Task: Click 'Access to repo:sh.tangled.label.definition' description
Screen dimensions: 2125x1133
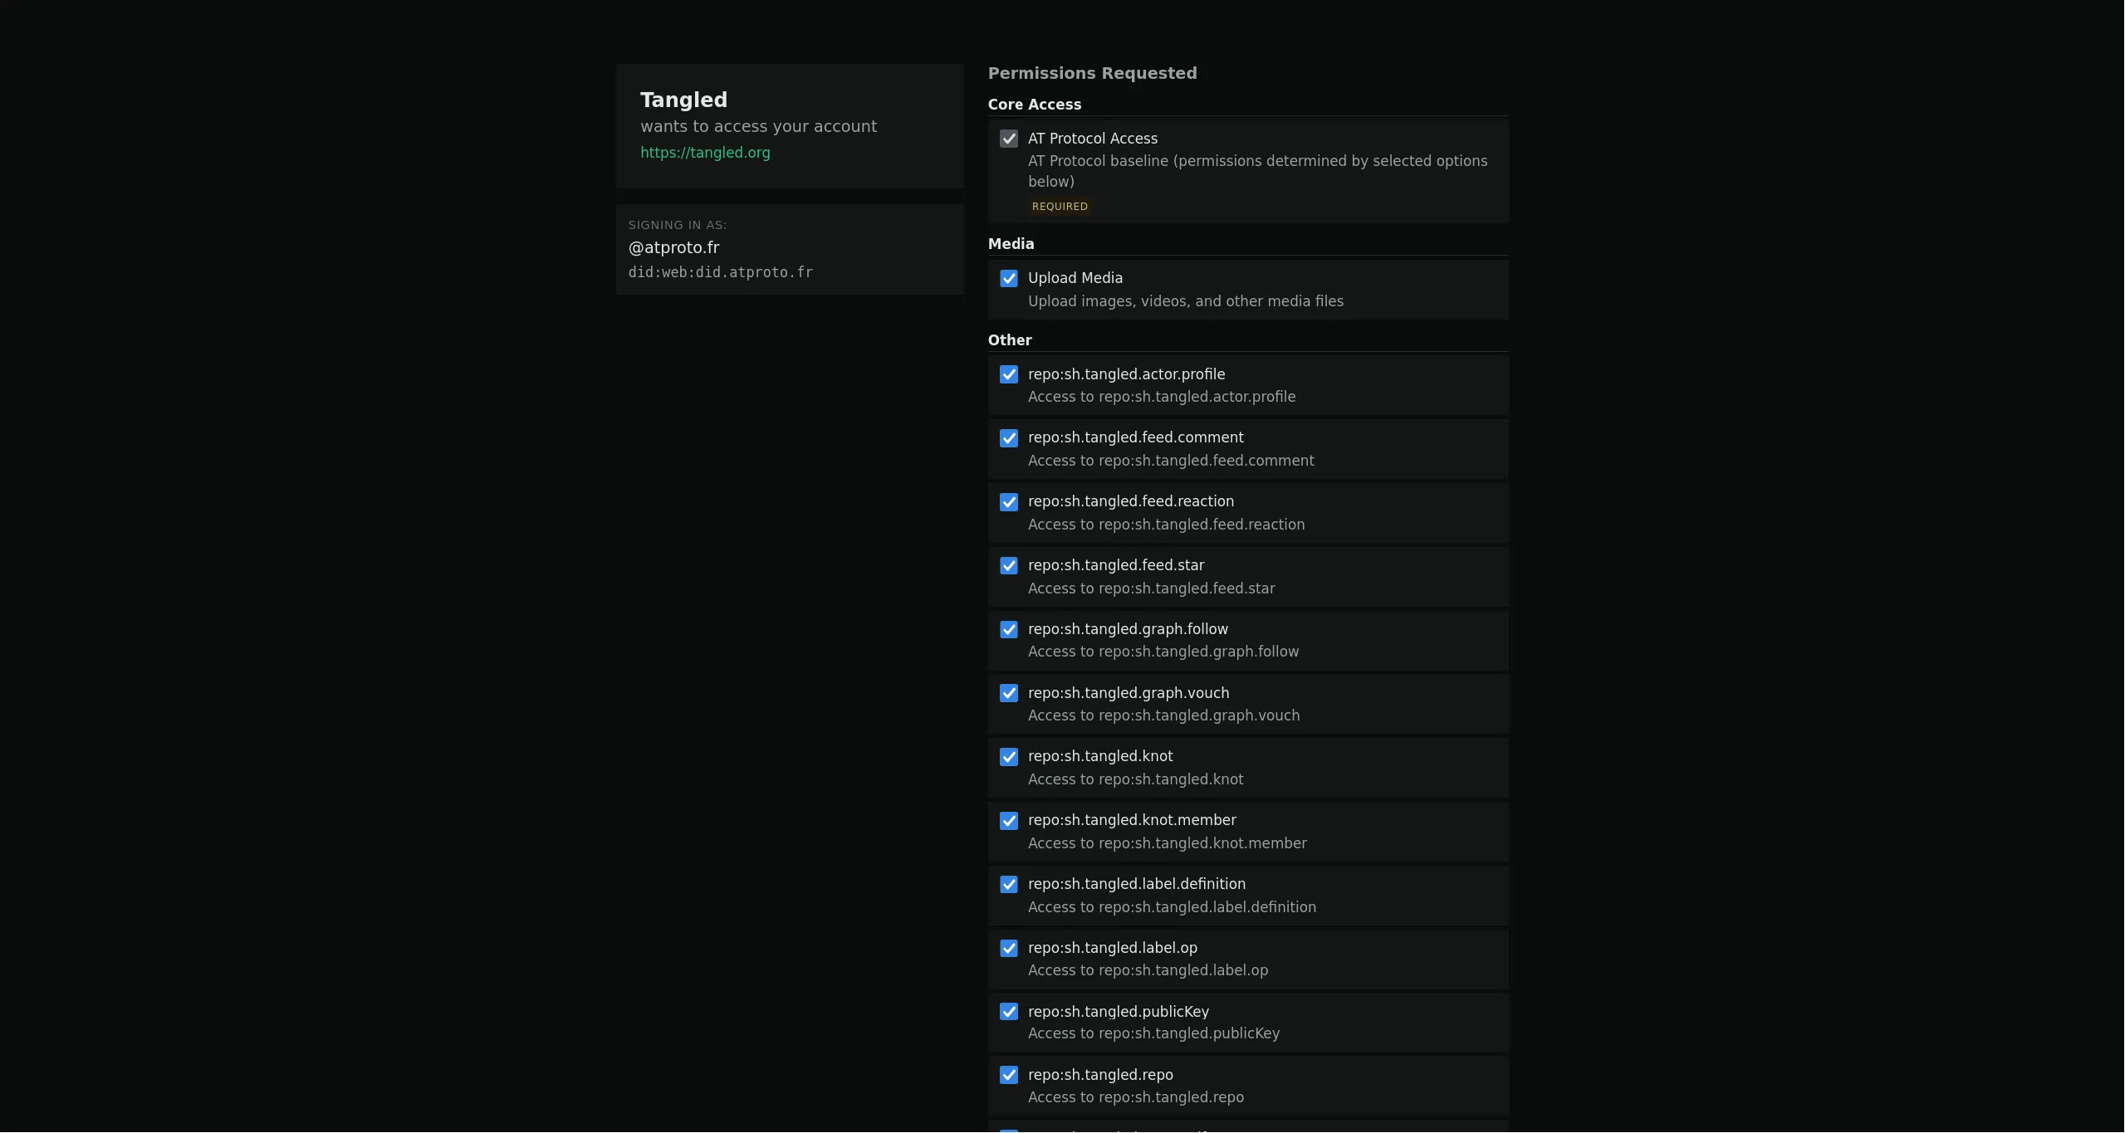Action: tap(1172, 907)
